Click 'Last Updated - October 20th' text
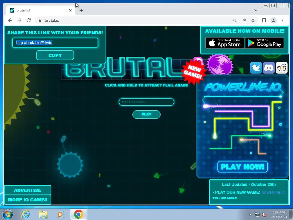This screenshot has width=293, height=220. 249,184
